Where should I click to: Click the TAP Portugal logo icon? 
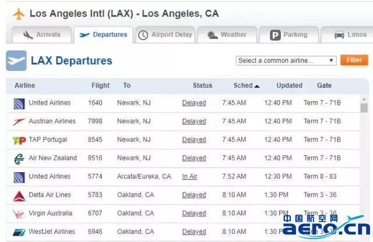coord(19,140)
